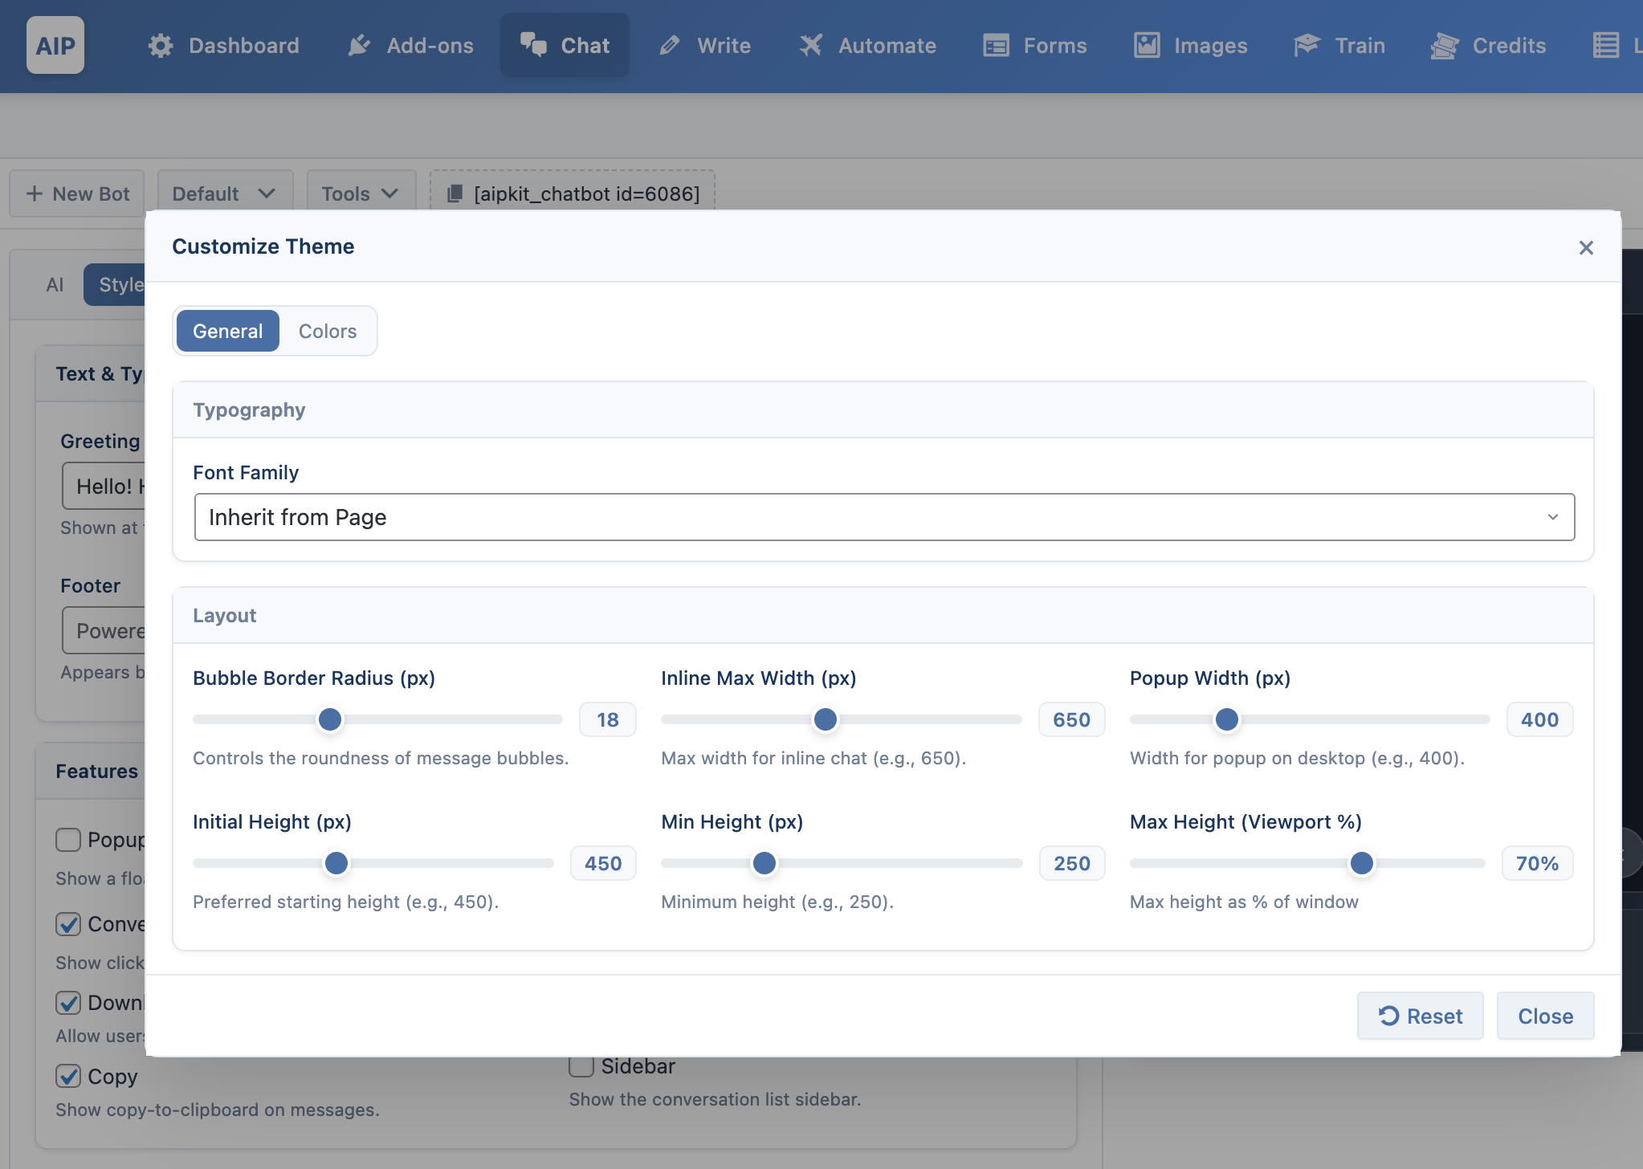Open the Automate menu item
The height and width of the screenshot is (1169, 1643).
click(867, 46)
